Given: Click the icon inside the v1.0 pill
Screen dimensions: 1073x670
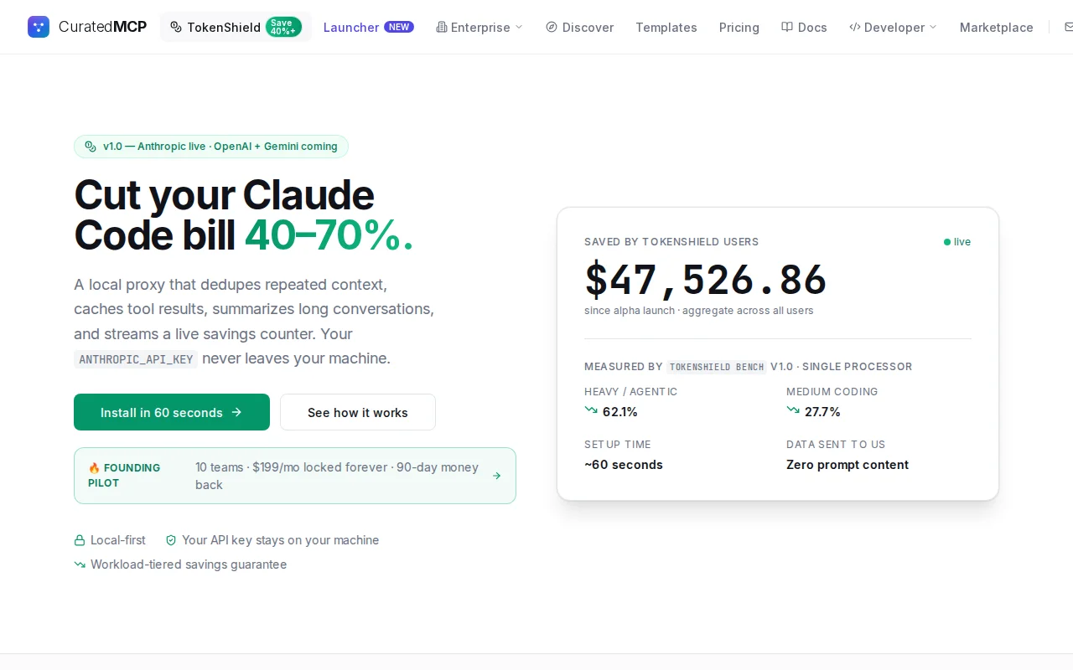Looking at the screenshot, I should click(x=91, y=147).
